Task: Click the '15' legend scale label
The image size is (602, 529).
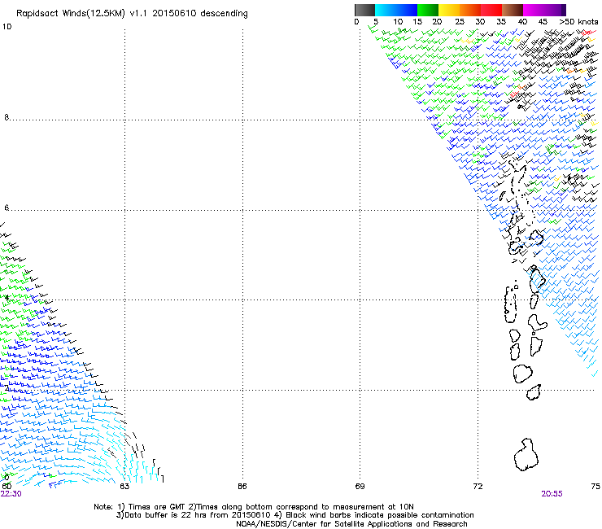Action: 417,22
